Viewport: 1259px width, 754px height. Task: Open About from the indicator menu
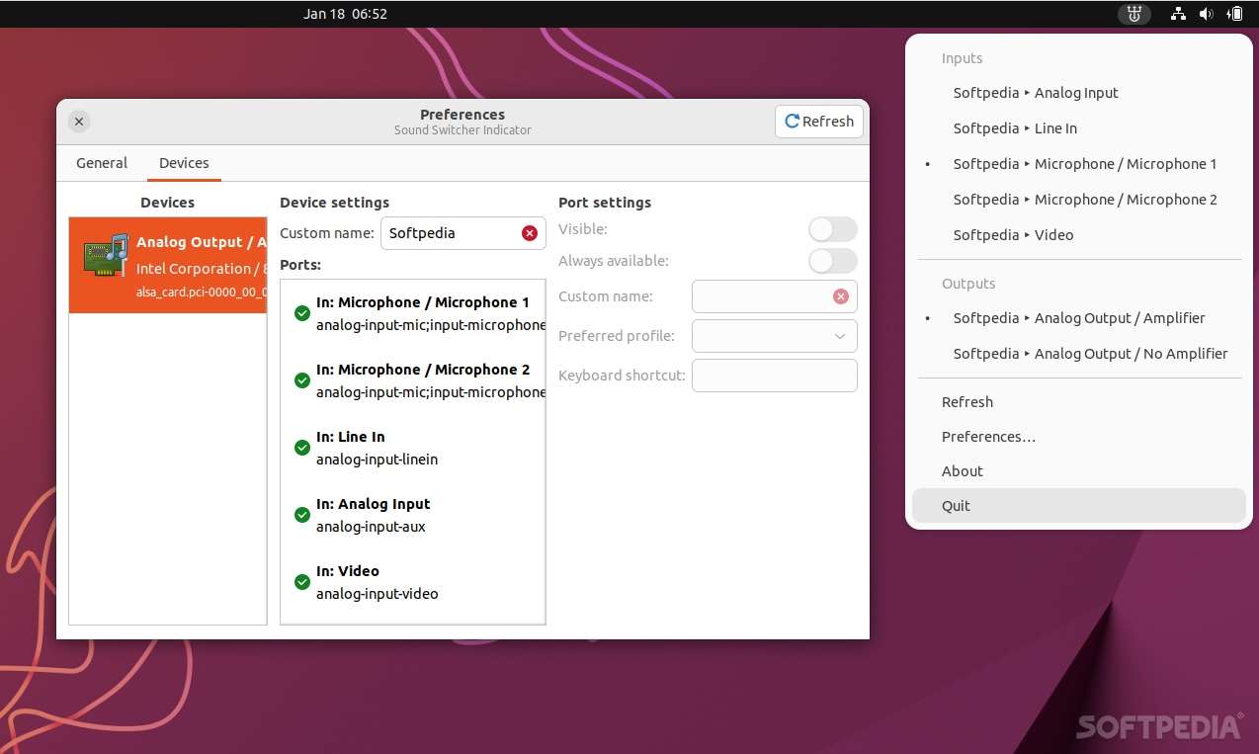[x=962, y=470]
